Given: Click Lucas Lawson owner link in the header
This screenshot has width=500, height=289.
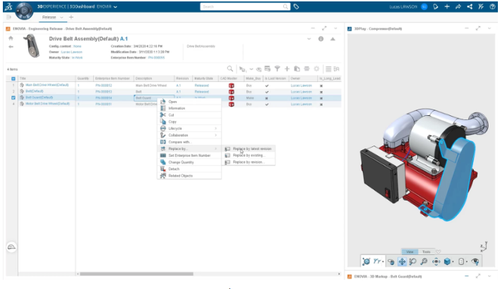Looking at the screenshot, I should (71, 52).
